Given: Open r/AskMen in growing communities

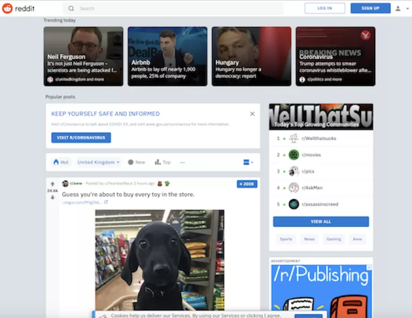Looking at the screenshot, I should [x=312, y=188].
